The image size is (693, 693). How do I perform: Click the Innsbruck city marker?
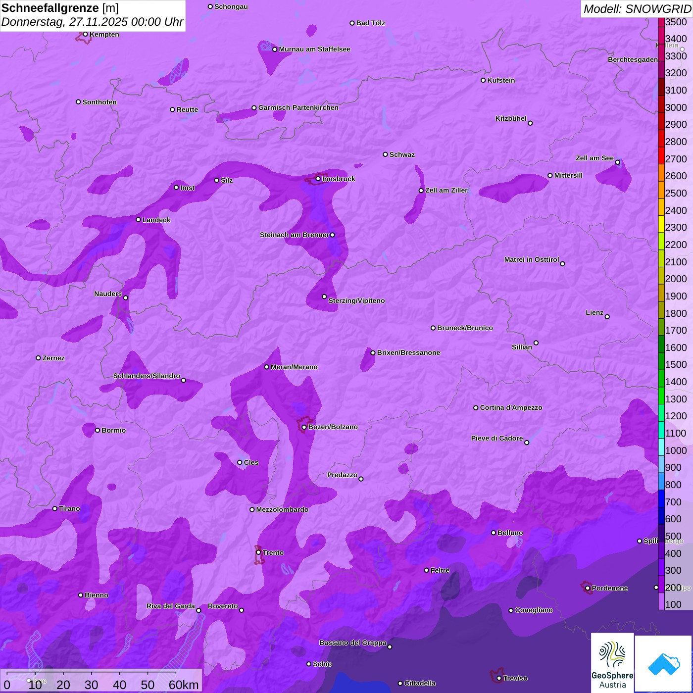[318, 179]
